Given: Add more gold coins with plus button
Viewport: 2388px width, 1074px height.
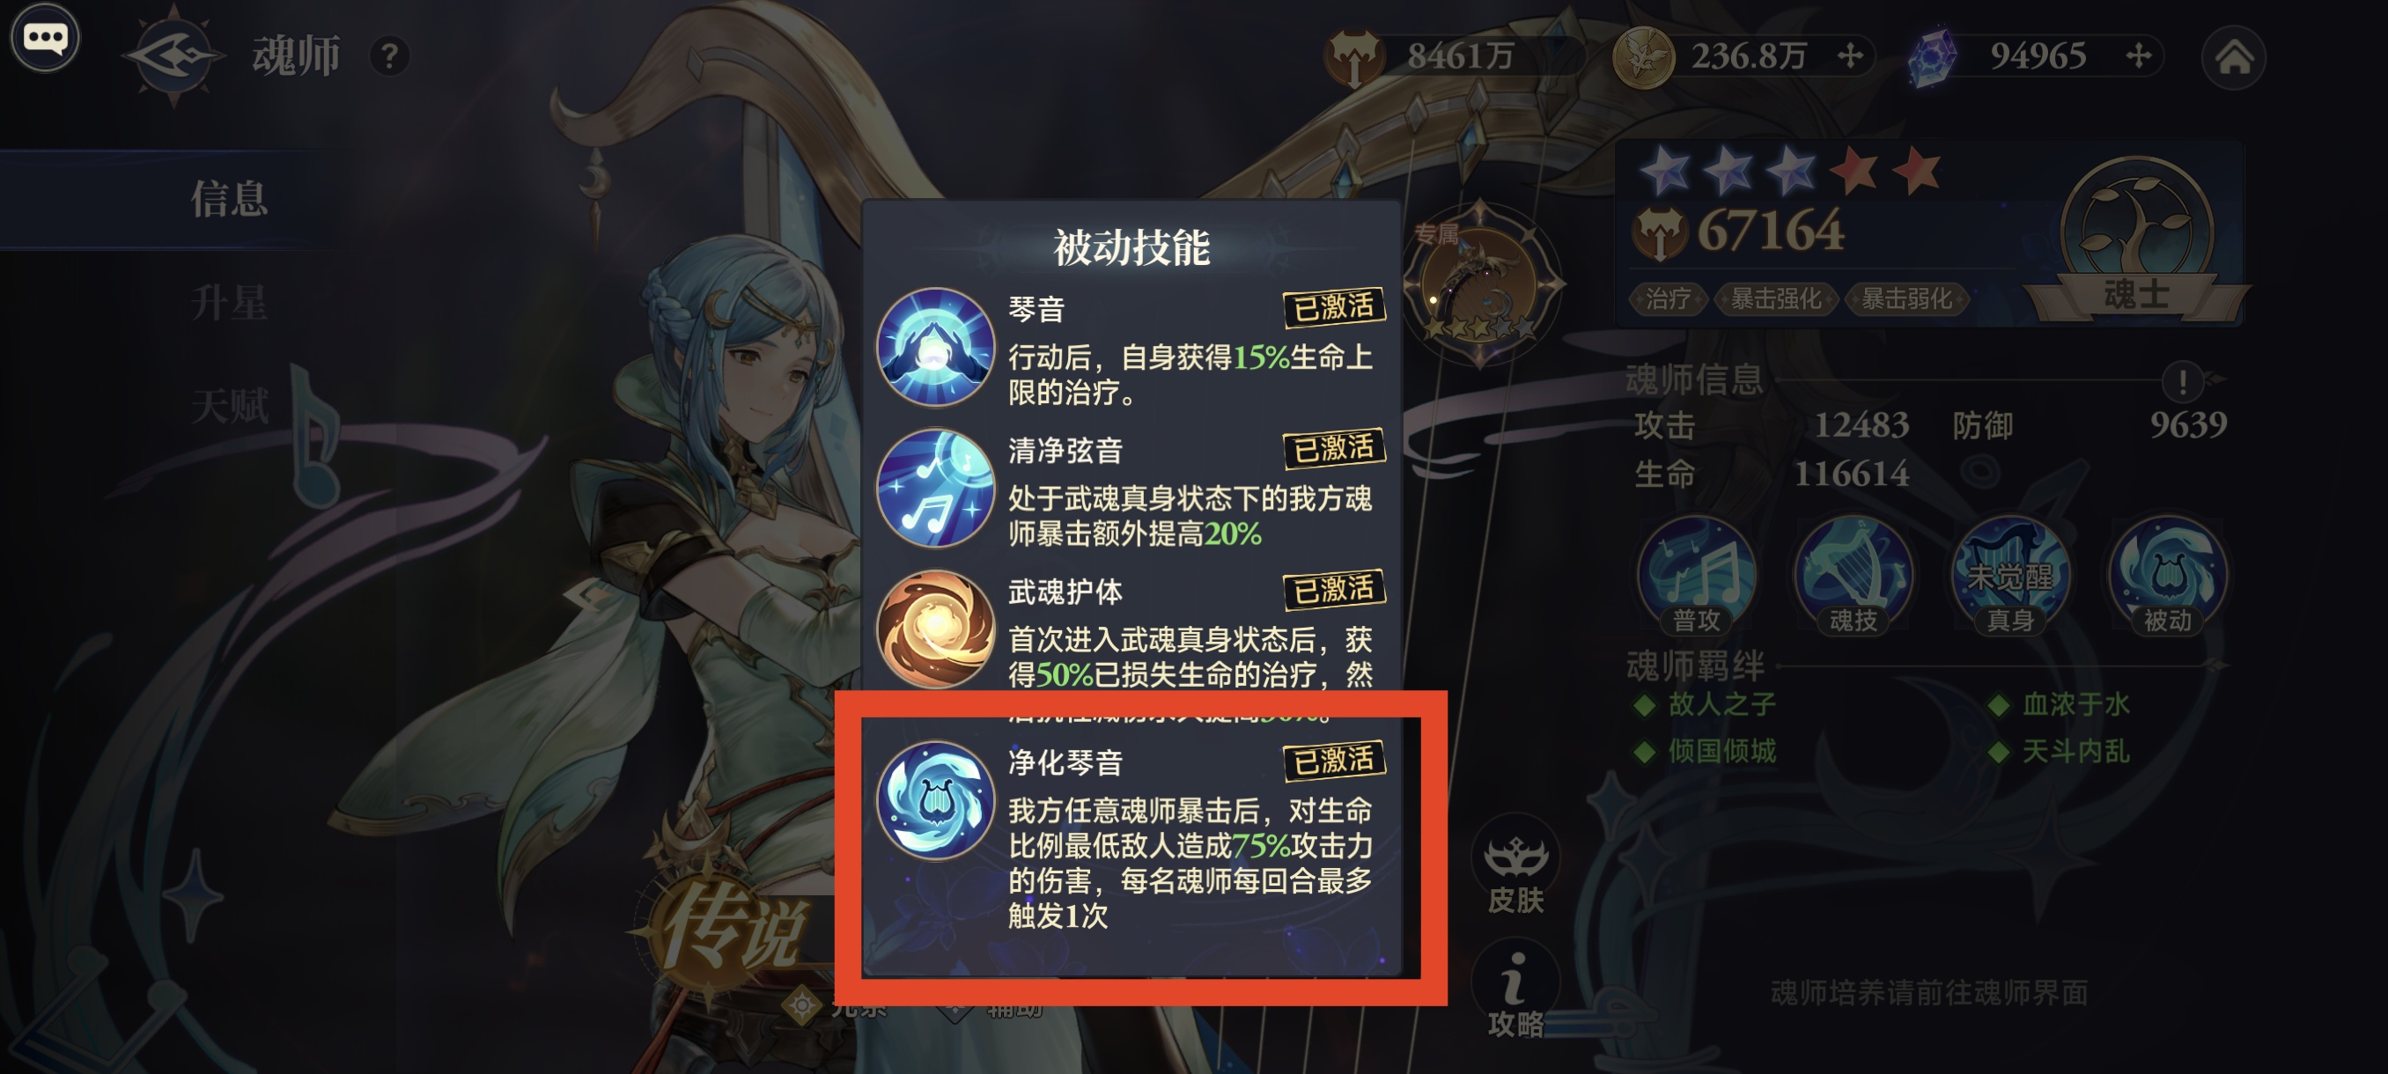Looking at the screenshot, I should 1850,56.
